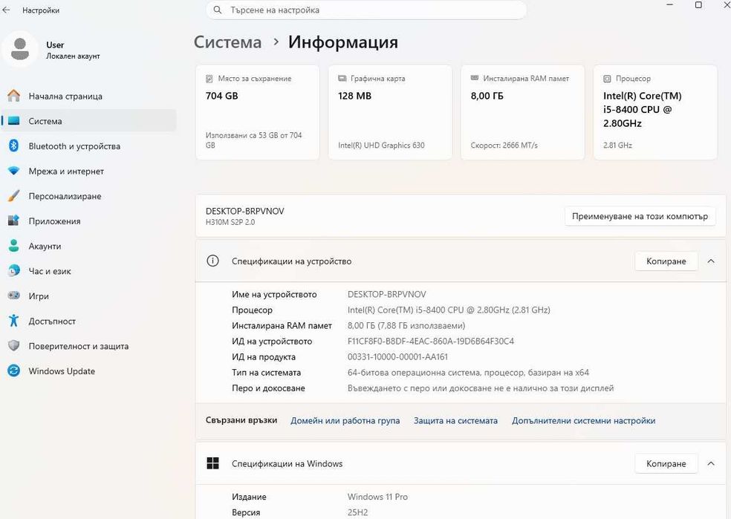Click the User avatar picture
This screenshot has width=731, height=519.
click(19, 49)
